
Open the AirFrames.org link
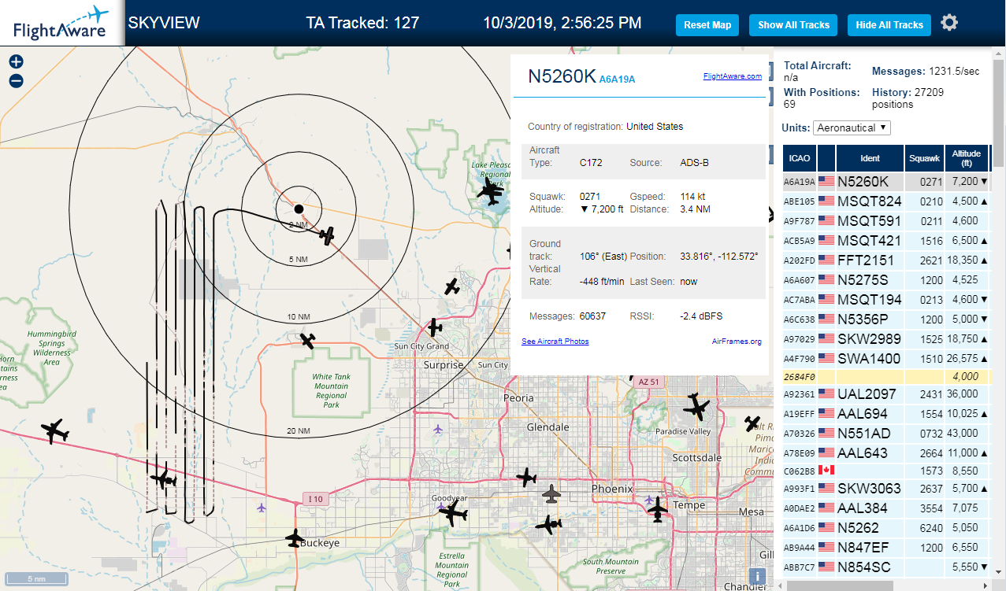(737, 342)
